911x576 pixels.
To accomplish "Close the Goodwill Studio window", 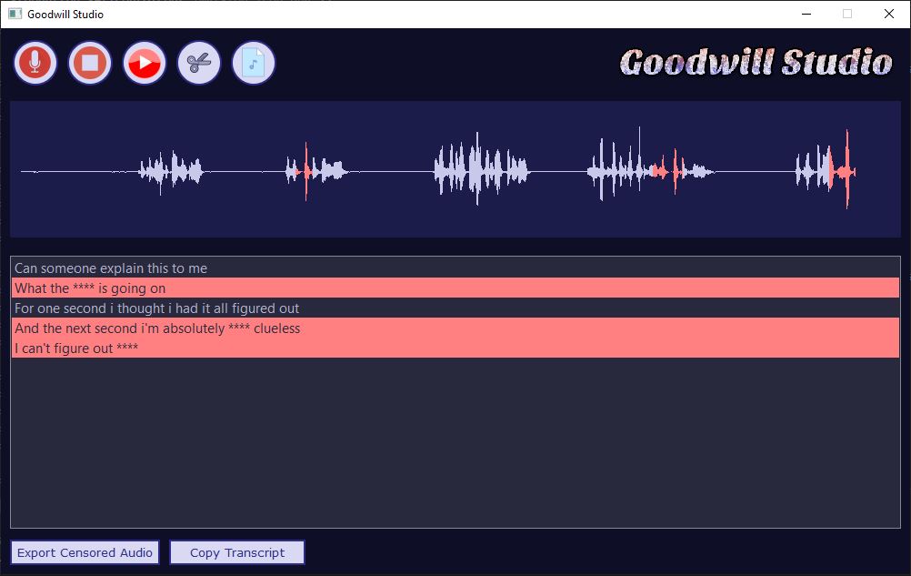I will point(889,14).
